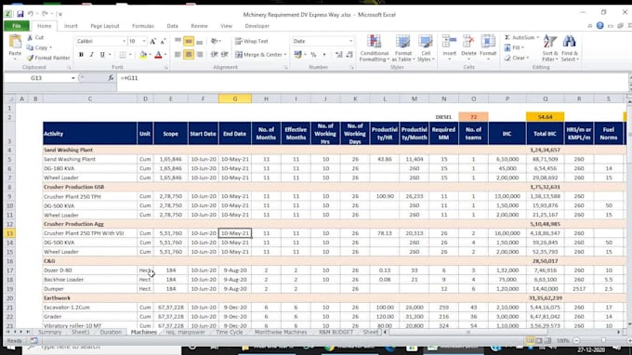Image resolution: width=632 pixels, height=355 pixels.
Task: Click the Find & Select binoculars icon
Action: click(x=569, y=42)
